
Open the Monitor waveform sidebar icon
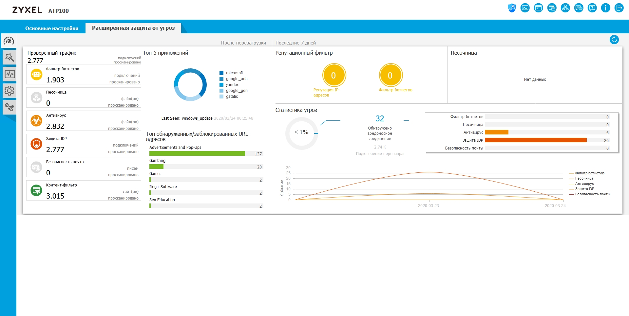10,74
